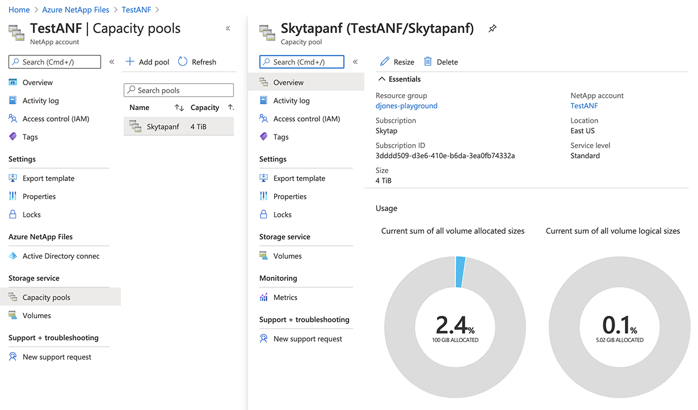Click Export template icon in TestANF menu
Image resolution: width=698 pixels, height=410 pixels.
13,178
